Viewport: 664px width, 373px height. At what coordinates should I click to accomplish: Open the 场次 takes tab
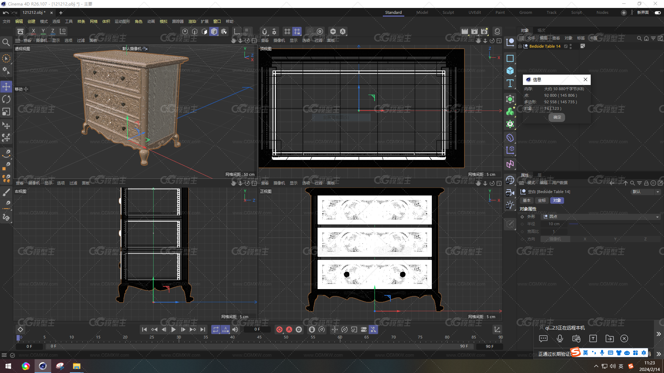click(x=541, y=30)
